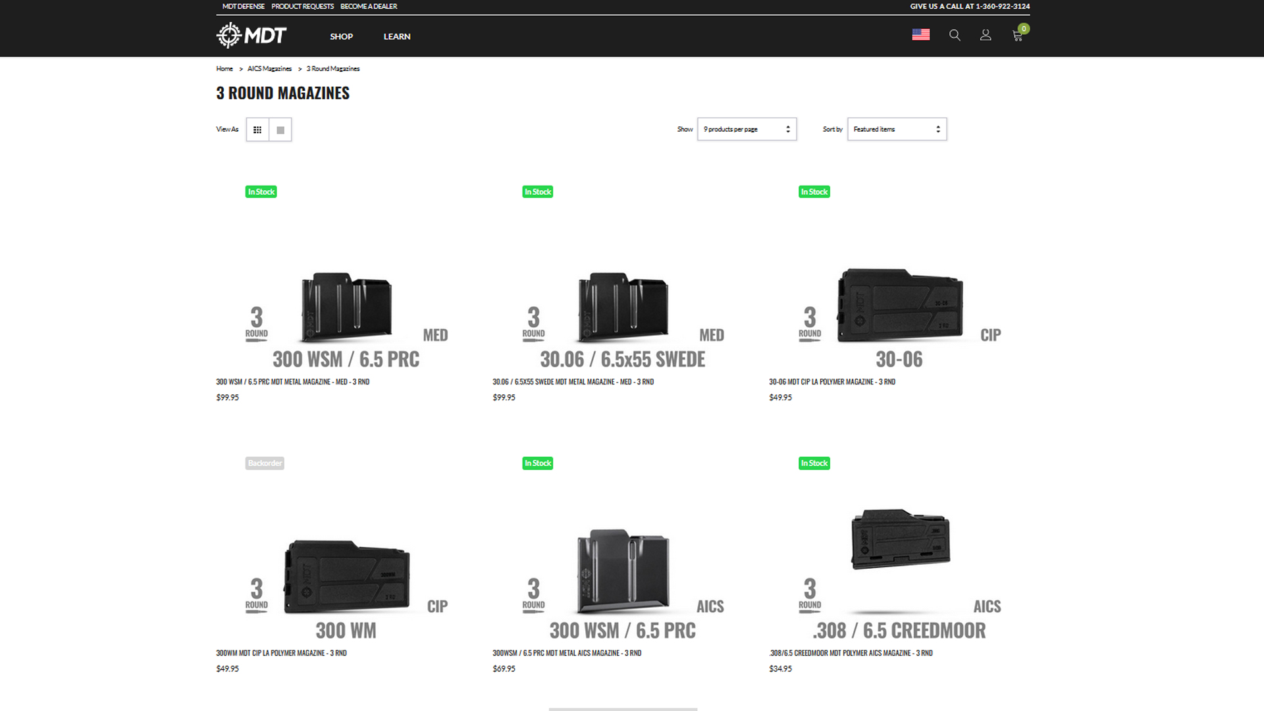Go to Home breadcrumb
Screen dimensions: 1264x711
coord(224,68)
